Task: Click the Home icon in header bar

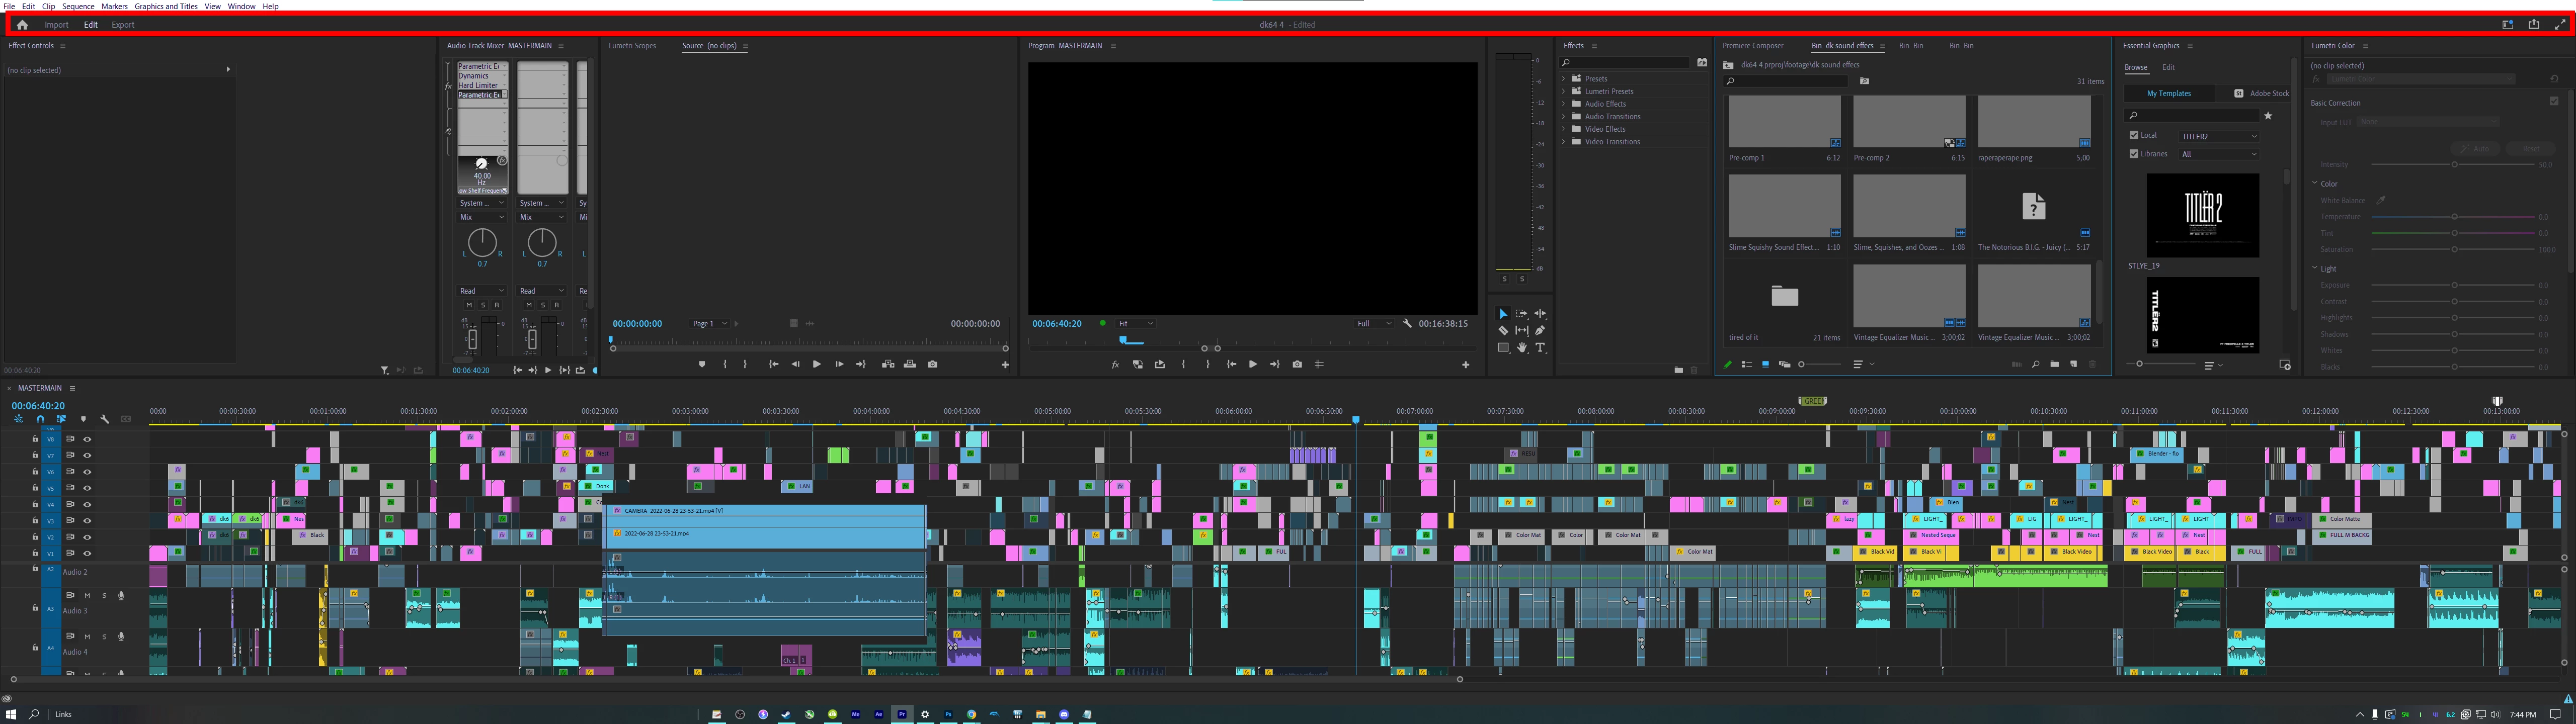Action: pyautogui.click(x=22, y=25)
